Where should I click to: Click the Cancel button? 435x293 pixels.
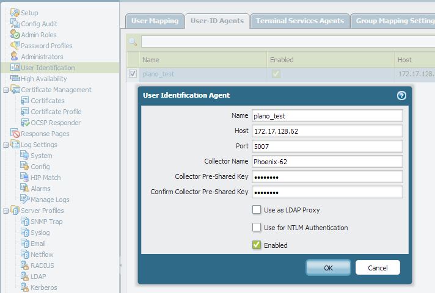[x=378, y=267]
